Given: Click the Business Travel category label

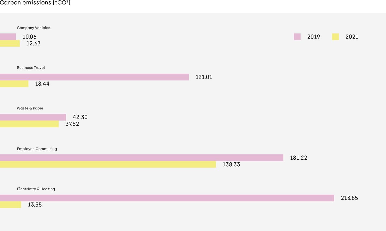Looking at the screenshot, I should point(31,68).
